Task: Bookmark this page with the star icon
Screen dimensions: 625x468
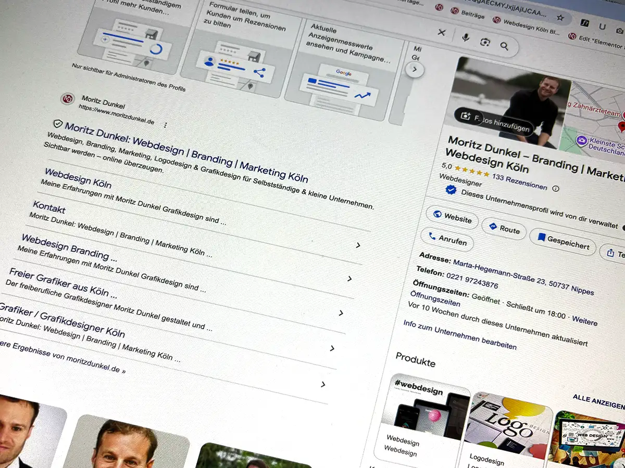Action: pyautogui.click(x=560, y=17)
